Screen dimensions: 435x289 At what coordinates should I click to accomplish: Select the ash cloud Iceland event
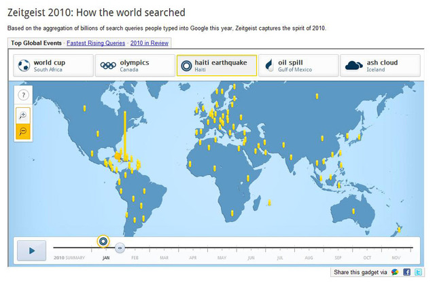click(379, 65)
